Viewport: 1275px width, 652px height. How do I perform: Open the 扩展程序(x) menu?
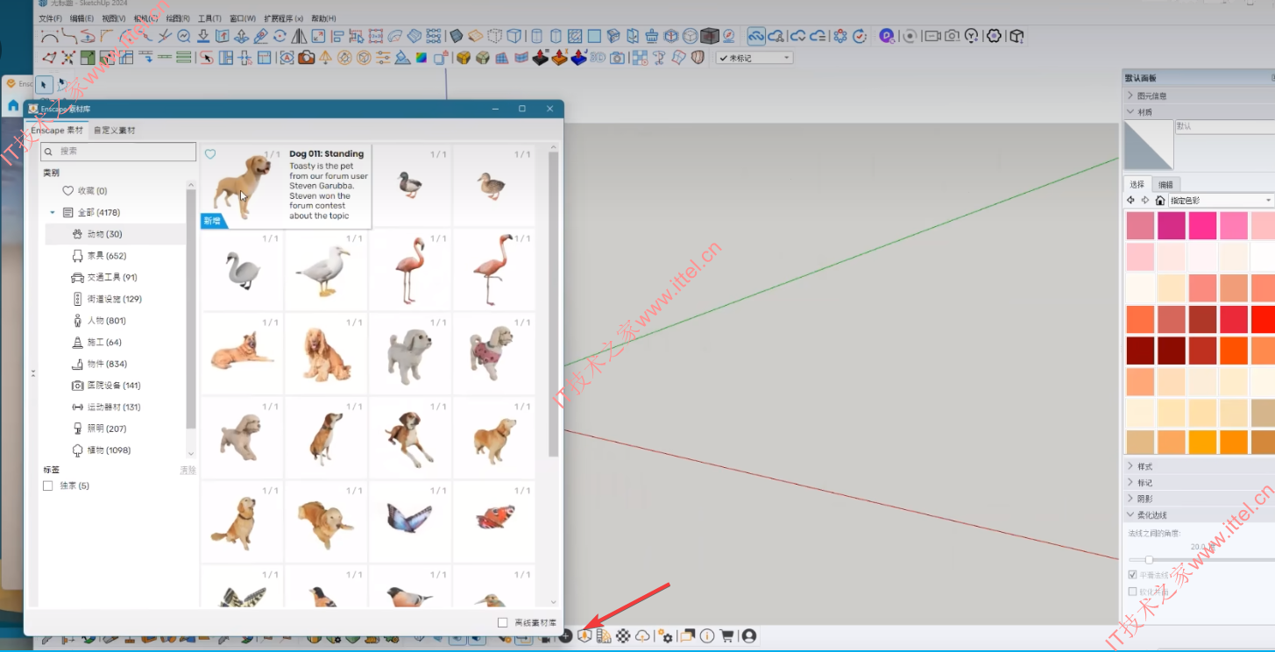point(283,18)
